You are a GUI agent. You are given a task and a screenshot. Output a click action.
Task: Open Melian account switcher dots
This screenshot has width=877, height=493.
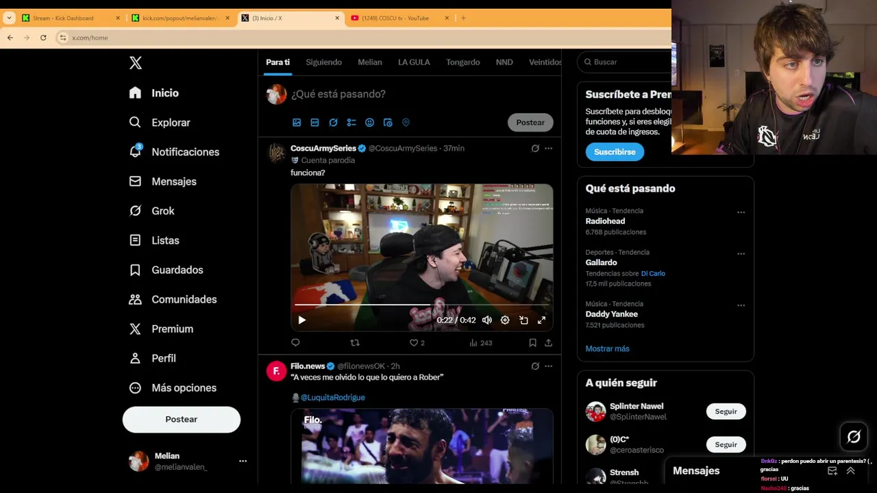(x=243, y=461)
